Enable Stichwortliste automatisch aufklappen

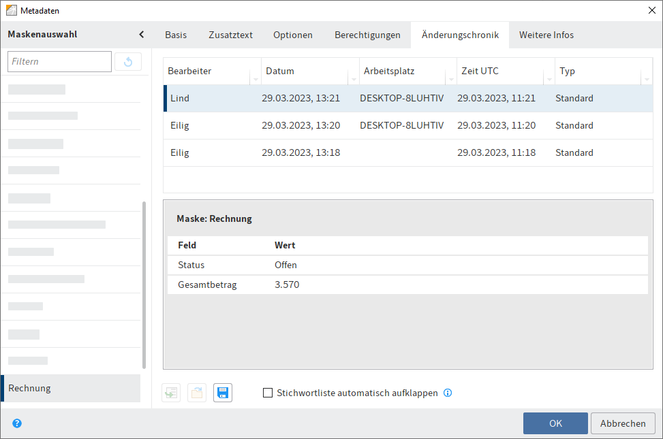(267, 392)
